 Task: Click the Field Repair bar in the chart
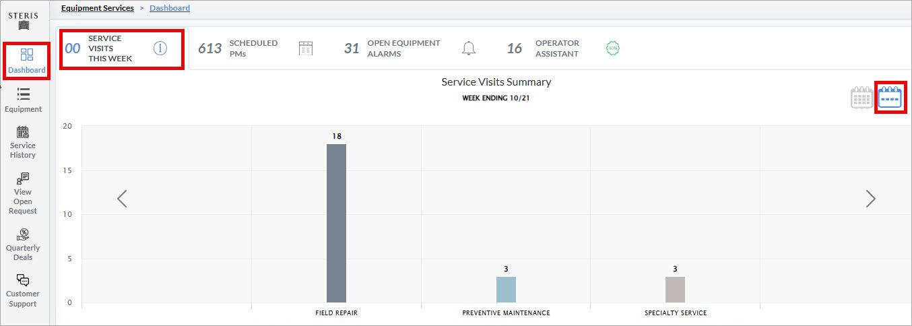click(x=336, y=223)
